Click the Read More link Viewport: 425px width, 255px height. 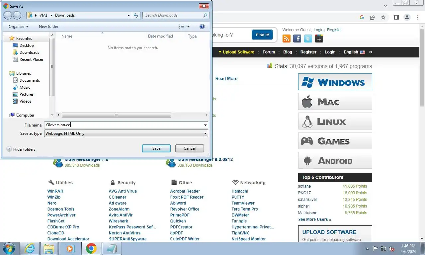point(226,79)
